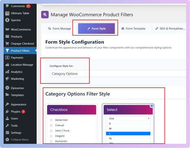Click the Onpage Checkout cart icon
The height and width of the screenshot is (148, 190).
point(7,43)
